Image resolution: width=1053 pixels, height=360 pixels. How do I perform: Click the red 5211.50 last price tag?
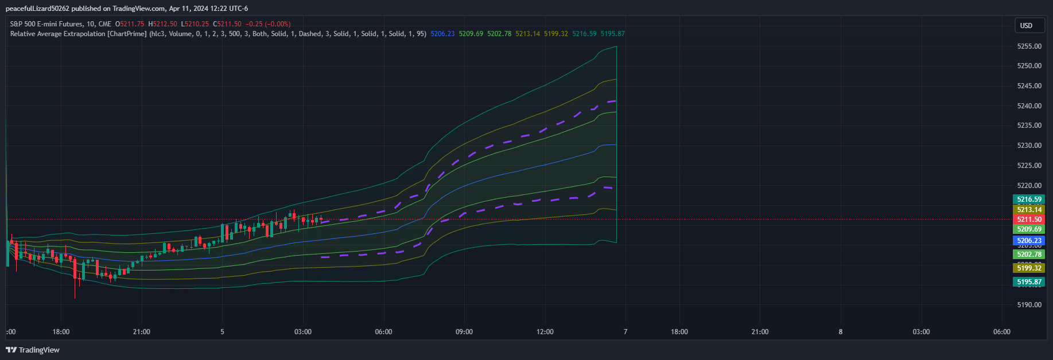[x=1029, y=220]
